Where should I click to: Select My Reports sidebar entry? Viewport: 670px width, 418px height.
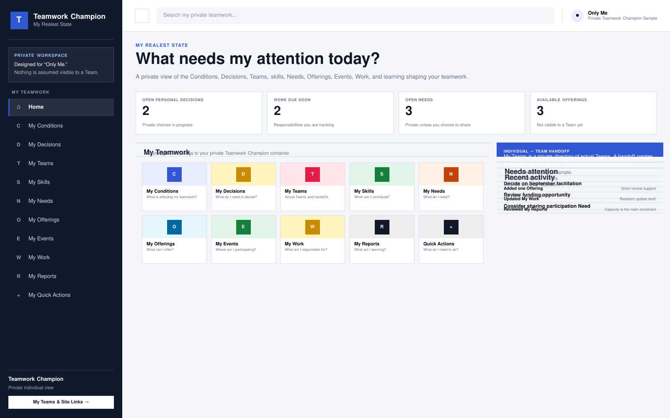(x=61, y=276)
